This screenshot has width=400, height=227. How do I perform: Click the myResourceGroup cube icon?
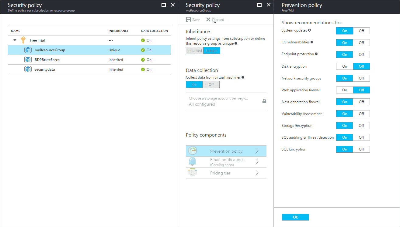[x=28, y=50]
